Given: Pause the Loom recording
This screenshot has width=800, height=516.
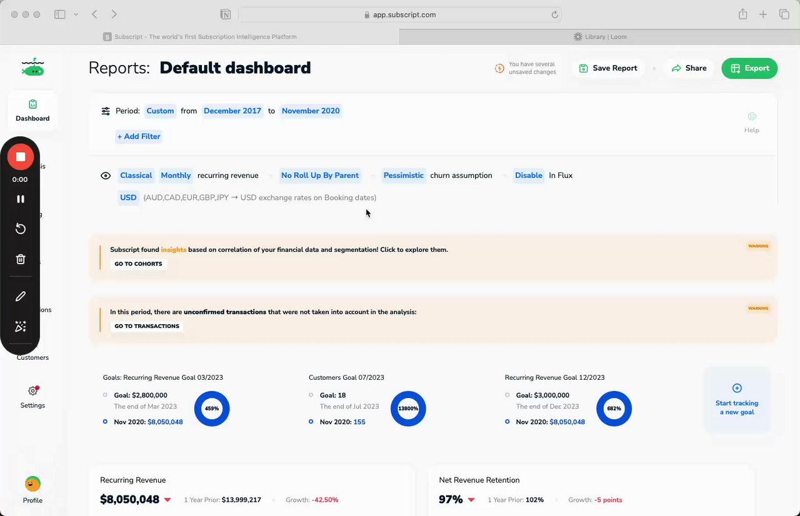Looking at the screenshot, I should point(20,199).
